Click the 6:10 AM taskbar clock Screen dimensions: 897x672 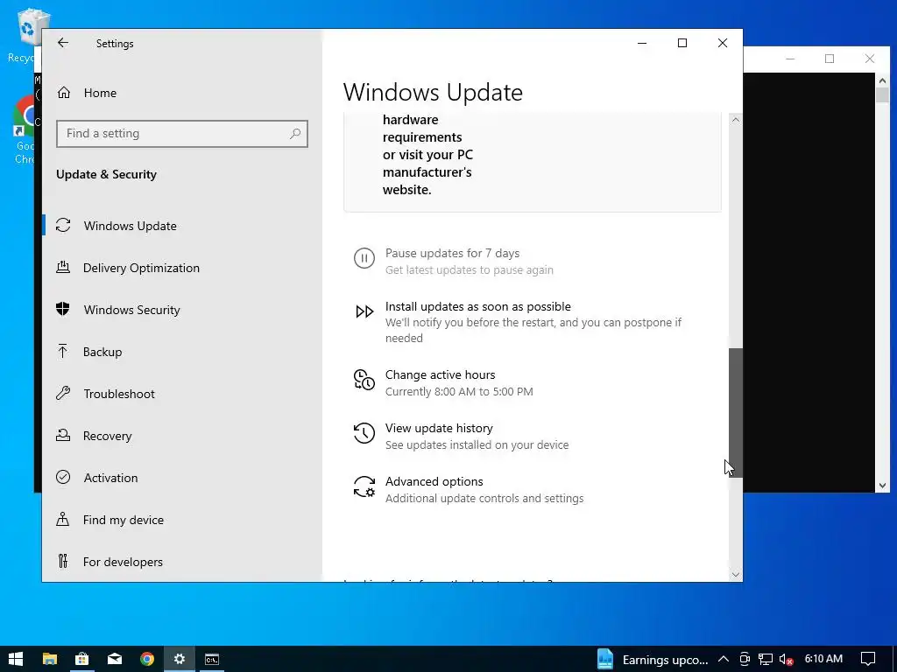(x=823, y=659)
